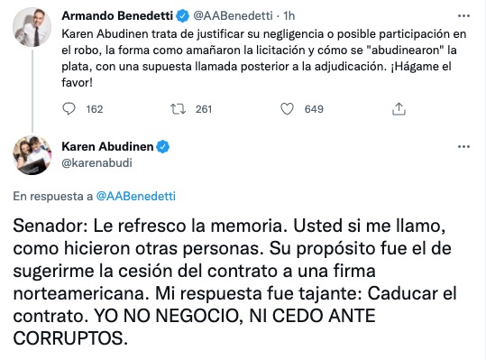Click the Armando Benedetti display name
The width and height of the screenshot is (486, 360).
(117, 16)
